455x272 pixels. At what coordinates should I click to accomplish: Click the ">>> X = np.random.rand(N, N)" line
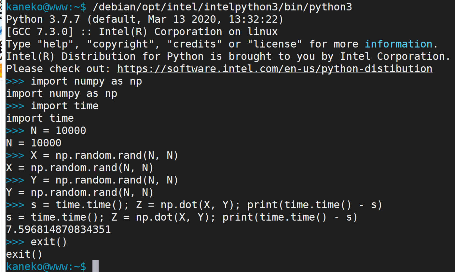point(92,155)
